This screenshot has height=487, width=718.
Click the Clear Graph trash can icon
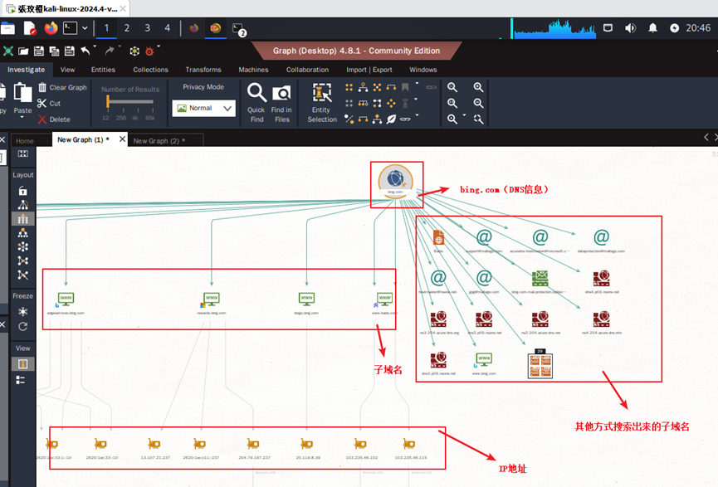click(42, 87)
